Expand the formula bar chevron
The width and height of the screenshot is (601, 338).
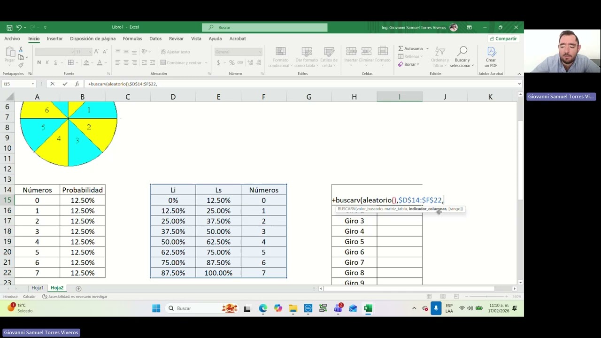[x=519, y=84]
